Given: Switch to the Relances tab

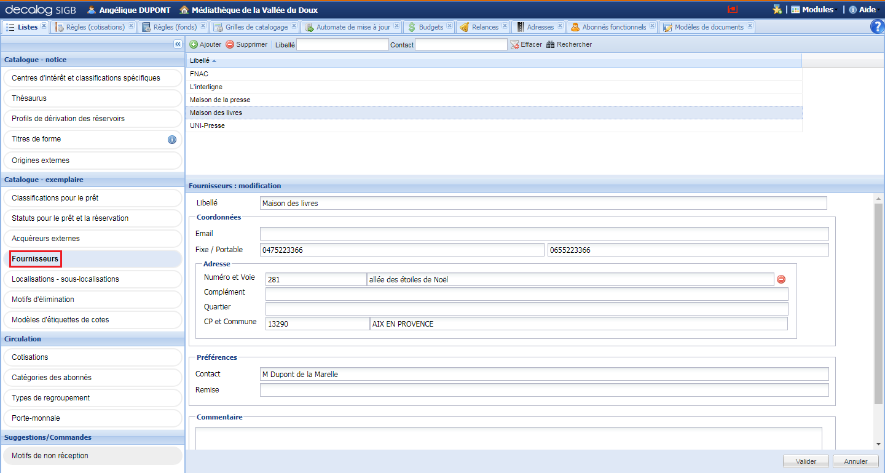Looking at the screenshot, I should coord(484,27).
